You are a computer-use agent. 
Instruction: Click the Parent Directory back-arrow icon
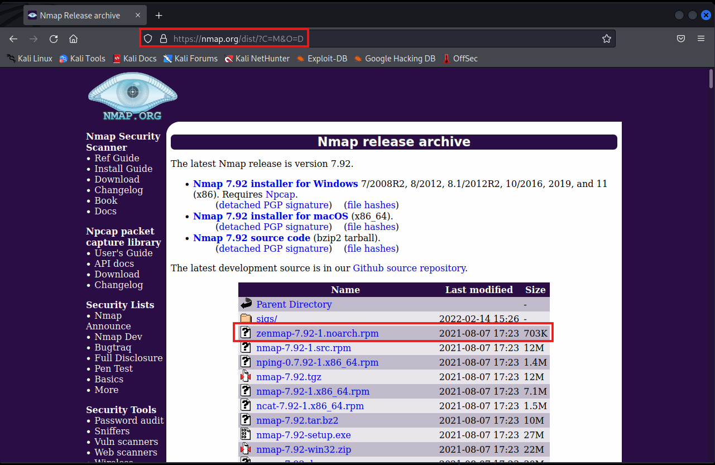point(246,304)
